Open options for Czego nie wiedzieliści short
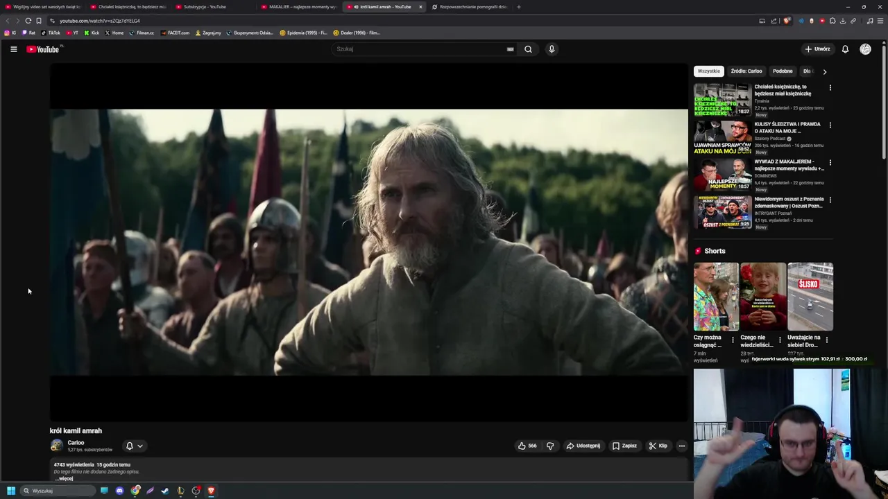 point(780,340)
